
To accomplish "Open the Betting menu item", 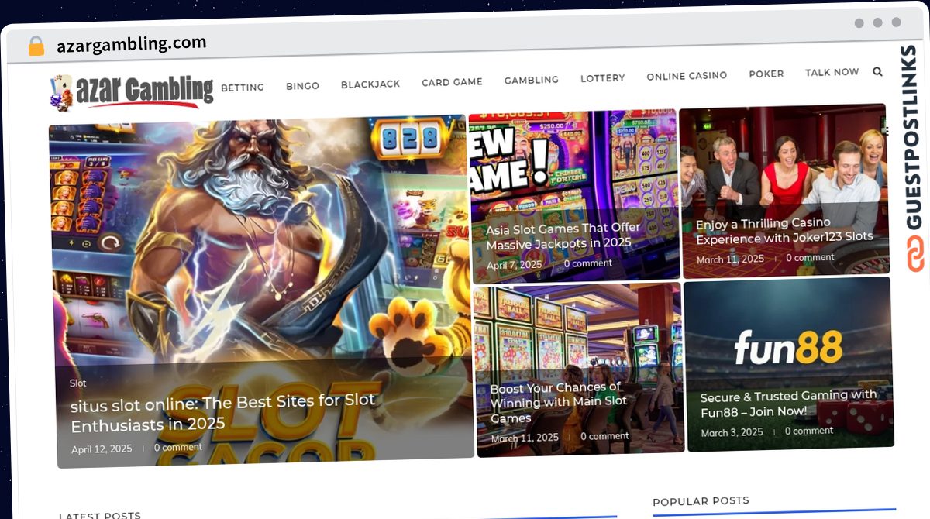I will tap(243, 88).
